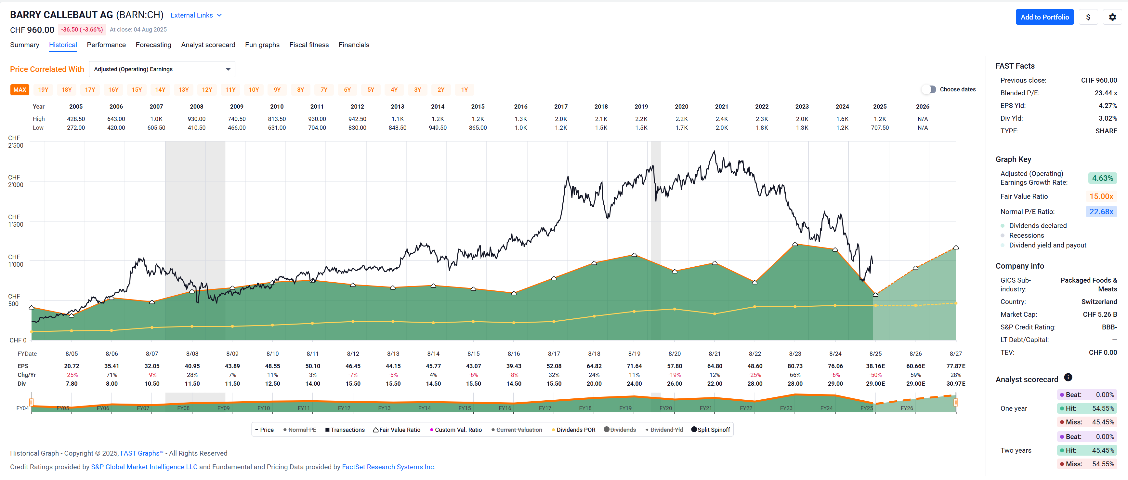The width and height of the screenshot is (1128, 480).
Task: Click the Blended P/E value 23.44 x
Action: 1105,93
